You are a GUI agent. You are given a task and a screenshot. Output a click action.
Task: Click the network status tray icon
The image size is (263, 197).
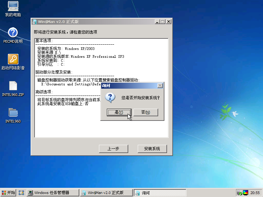[x=240, y=193]
